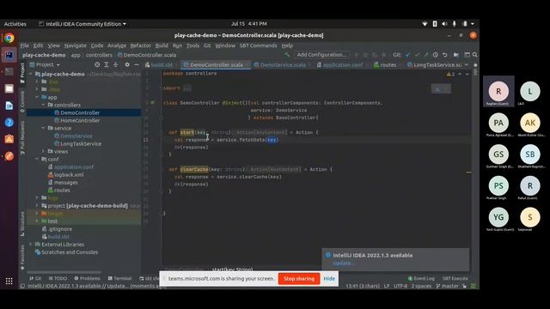Show hidden editor tabs dropdown
Screen dimensions: 550x309
click(467, 65)
